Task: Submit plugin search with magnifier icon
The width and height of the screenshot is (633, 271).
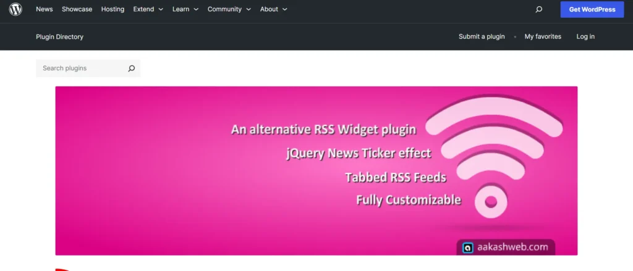Action: coord(131,69)
